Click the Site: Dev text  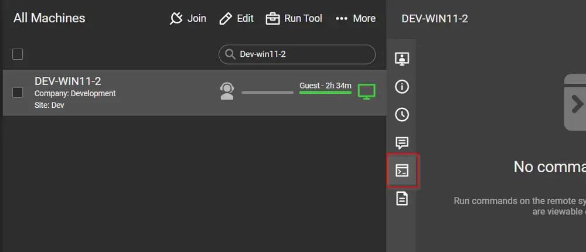click(49, 105)
